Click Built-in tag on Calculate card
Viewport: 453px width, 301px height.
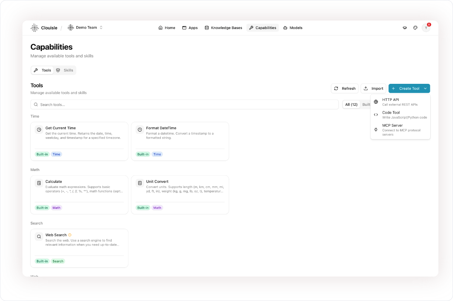tap(42, 208)
